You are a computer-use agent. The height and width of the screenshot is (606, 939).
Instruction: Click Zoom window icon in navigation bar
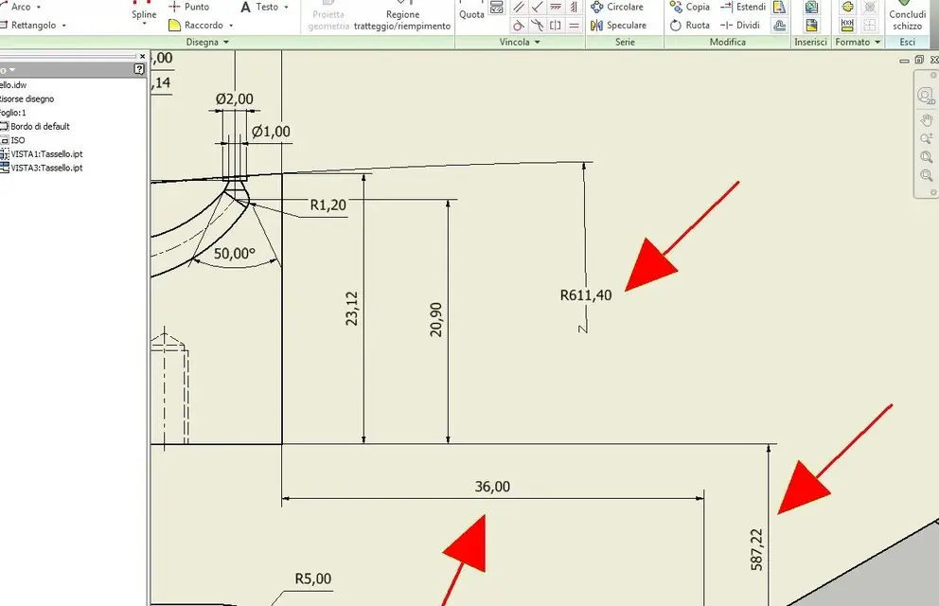pos(927,175)
